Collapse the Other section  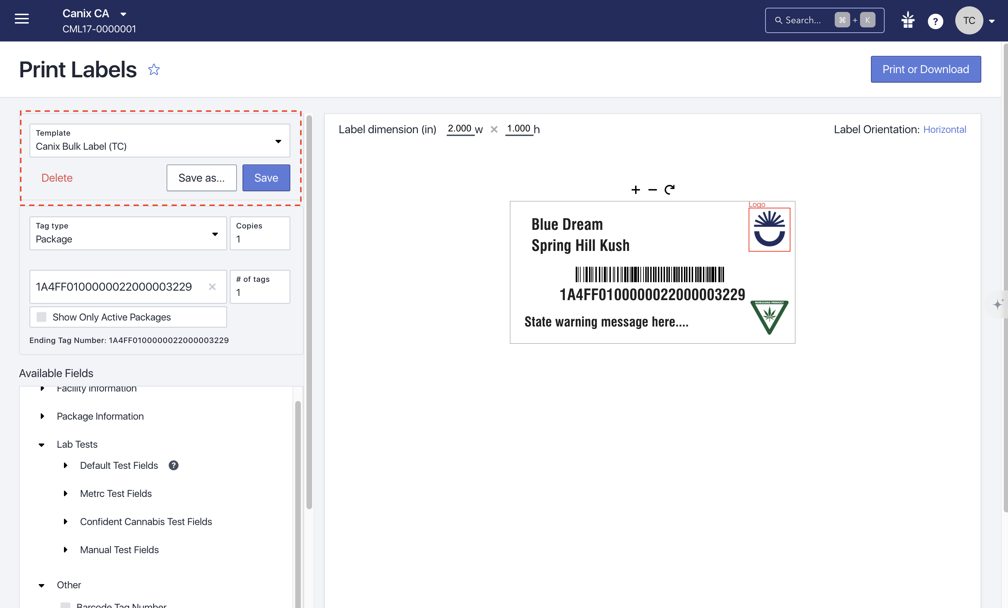tap(41, 586)
